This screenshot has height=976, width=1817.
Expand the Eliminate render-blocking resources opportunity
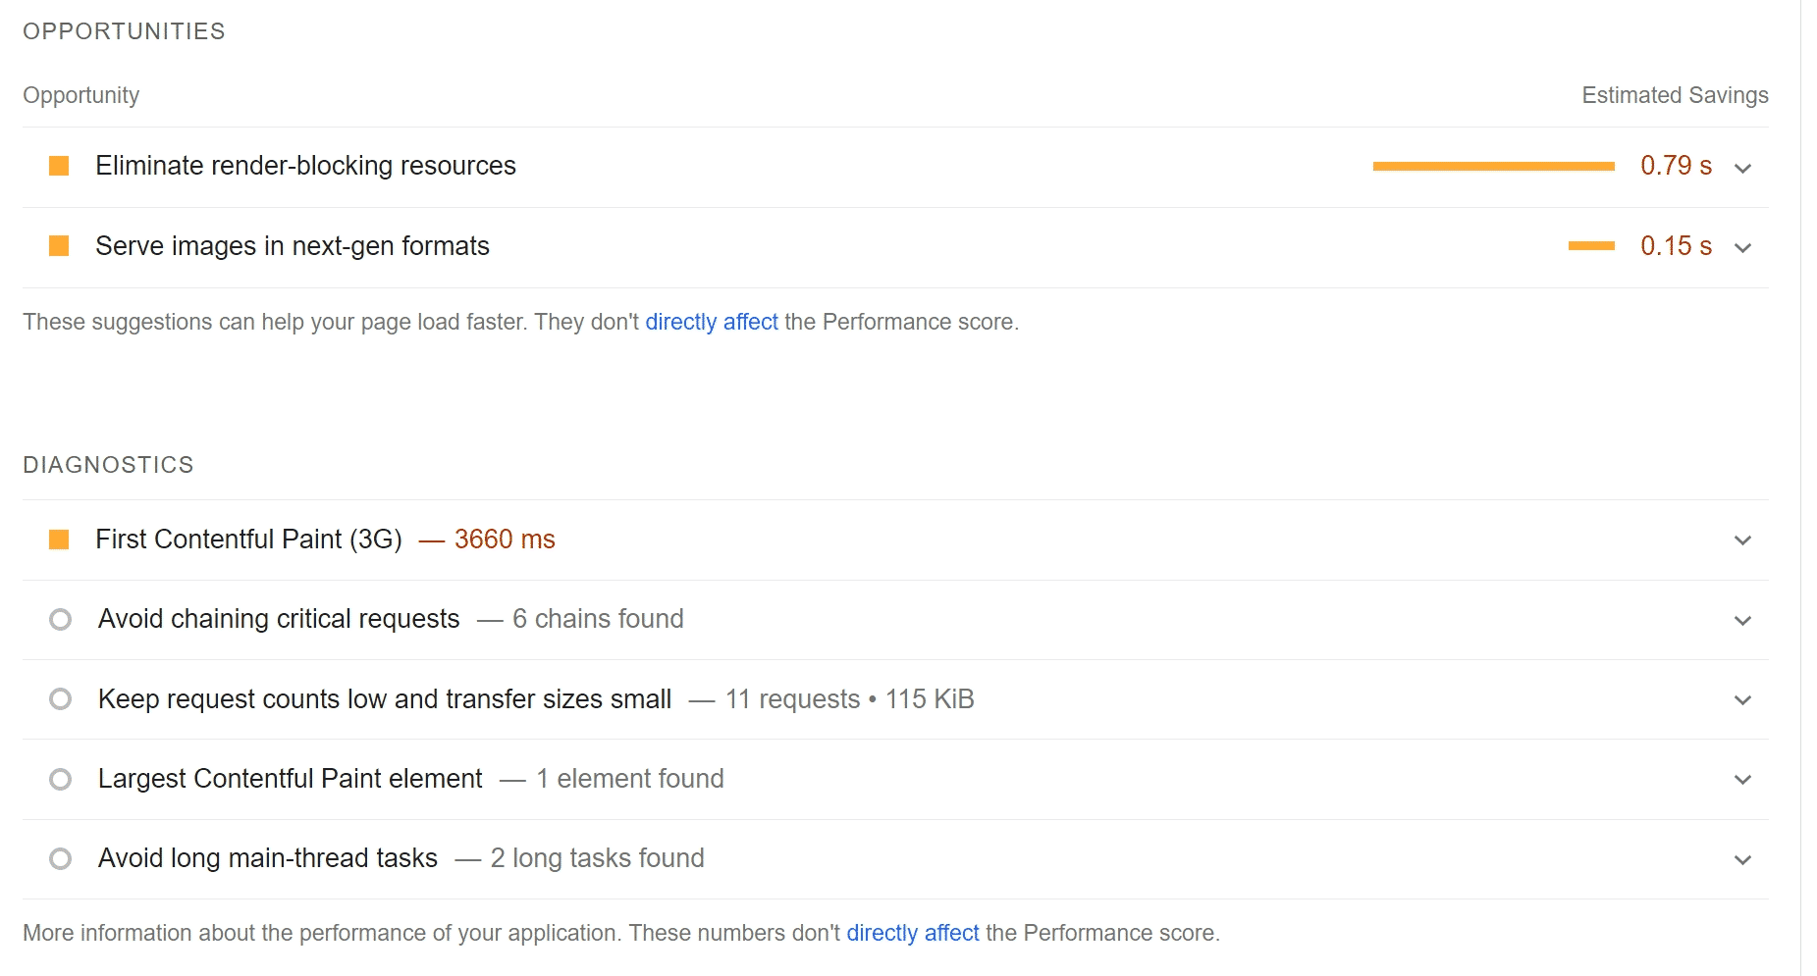(x=1743, y=168)
